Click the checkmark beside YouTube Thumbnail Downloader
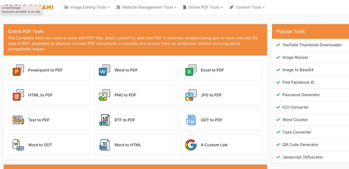Viewport: 349px width, 169px height. (x=278, y=45)
